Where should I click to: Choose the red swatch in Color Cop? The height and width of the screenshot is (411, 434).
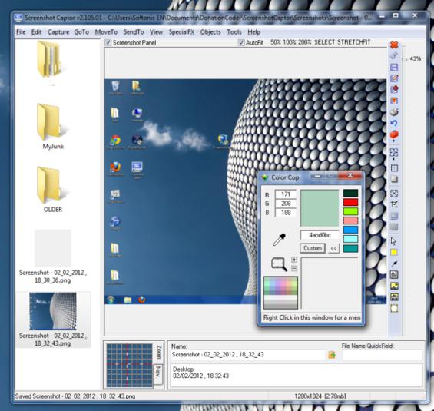coord(351,202)
